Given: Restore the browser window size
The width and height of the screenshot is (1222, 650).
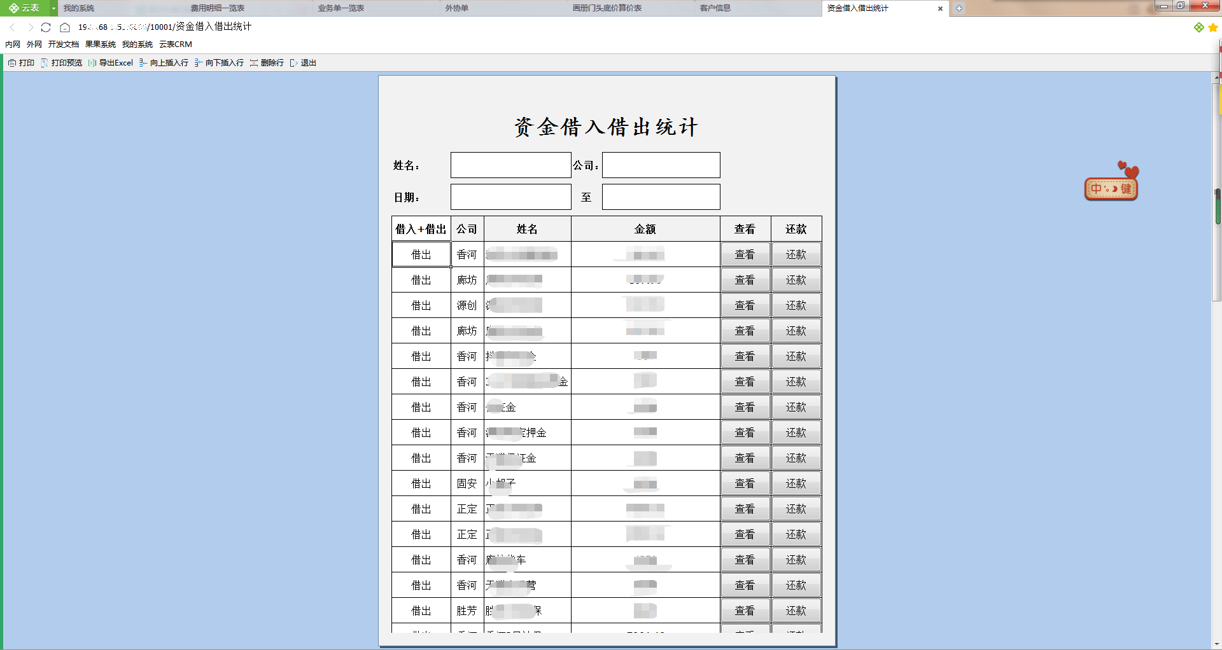Looking at the screenshot, I should pyautogui.click(x=1181, y=6).
